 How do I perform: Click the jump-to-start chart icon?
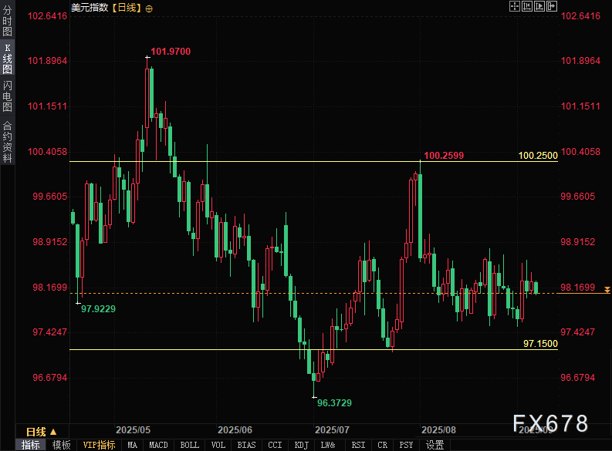point(528,6)
